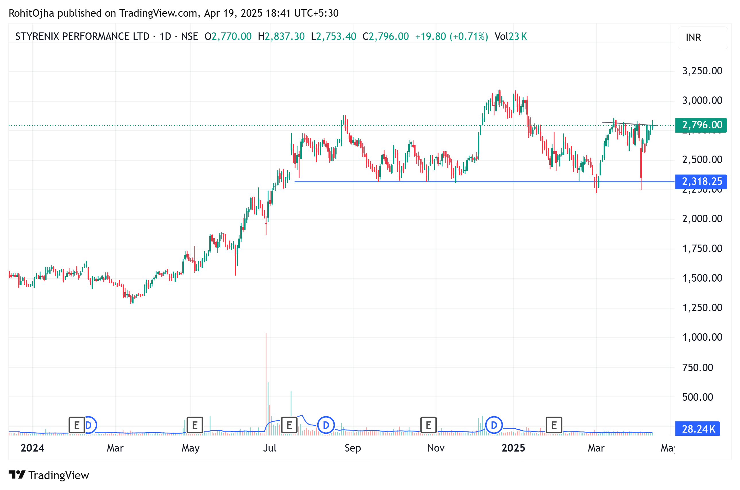This screenshot has width=740, height=490.
Task: Click the Mar label following 2025
Action: (596, 448)
